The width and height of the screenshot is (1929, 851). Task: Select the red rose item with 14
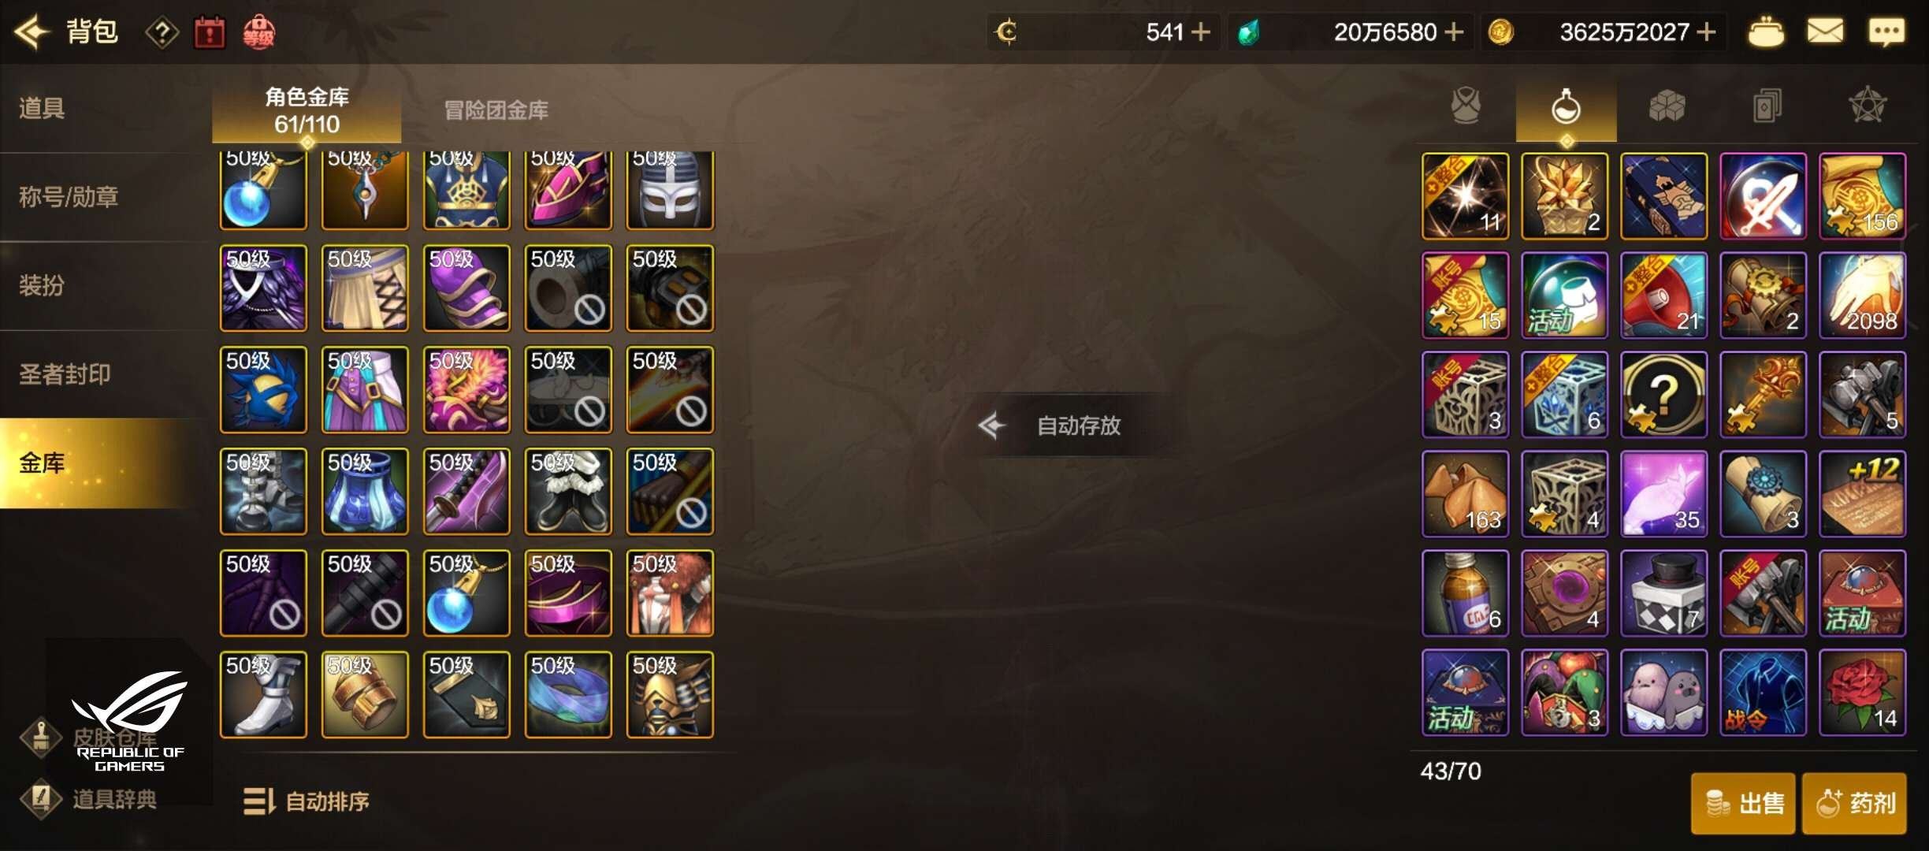(1862, 693)
